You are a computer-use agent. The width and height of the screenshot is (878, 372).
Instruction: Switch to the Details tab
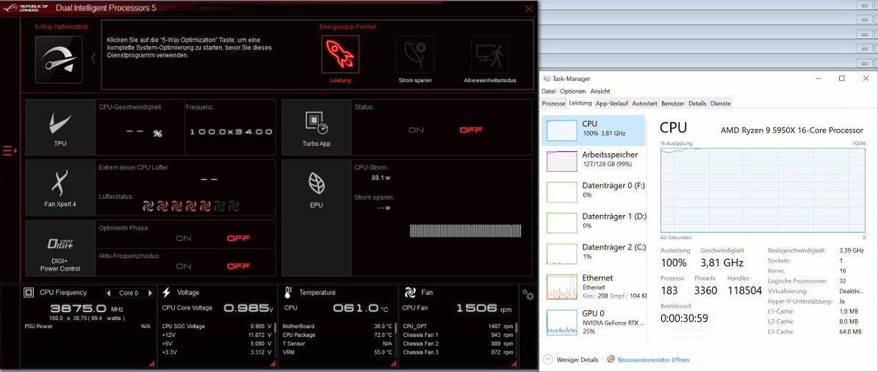click(697, 103)
